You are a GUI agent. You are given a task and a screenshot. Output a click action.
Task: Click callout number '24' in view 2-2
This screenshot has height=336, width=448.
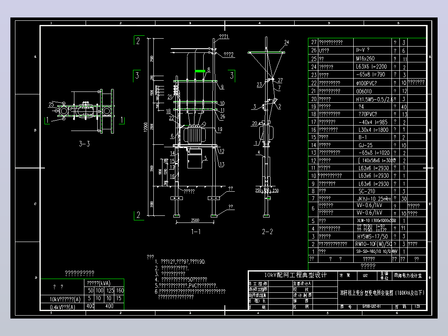tap(287, 42)
